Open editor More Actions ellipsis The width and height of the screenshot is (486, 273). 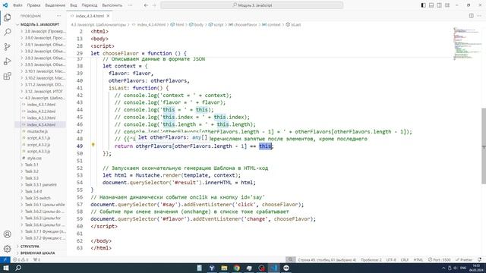(480, 15)
